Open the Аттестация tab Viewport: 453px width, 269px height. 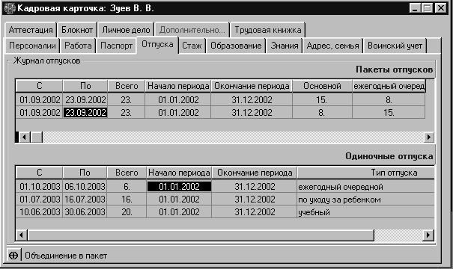click(31, 30)
